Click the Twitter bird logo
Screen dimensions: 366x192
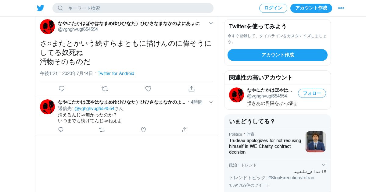[x=41, y=8]
